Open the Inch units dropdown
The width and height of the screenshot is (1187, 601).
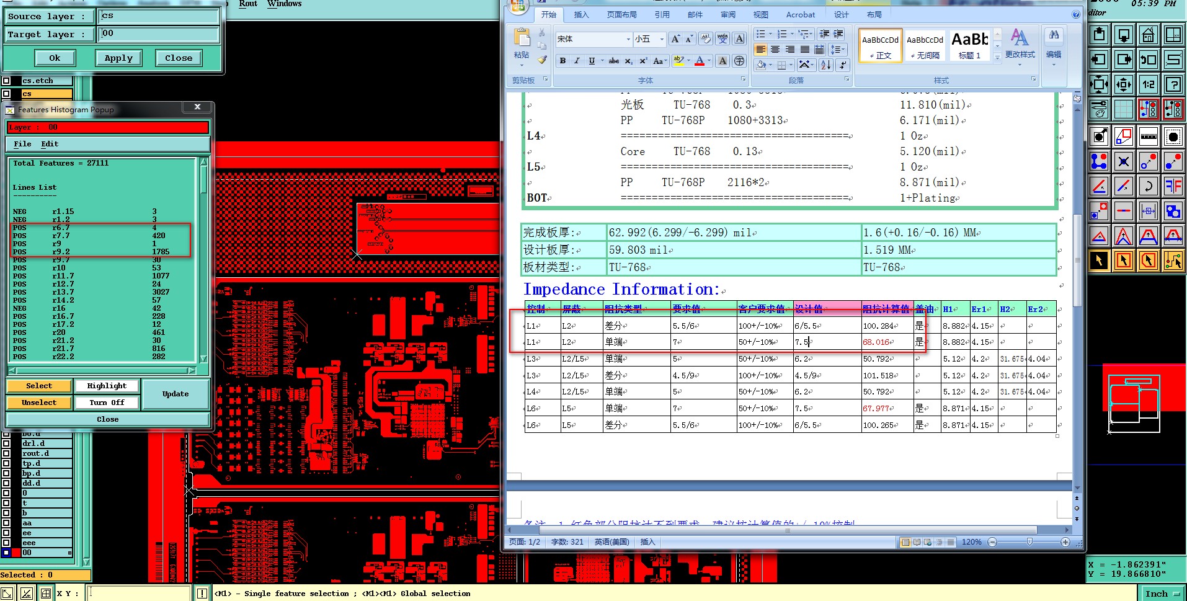pyautogui.click(x=1162, y=594)
